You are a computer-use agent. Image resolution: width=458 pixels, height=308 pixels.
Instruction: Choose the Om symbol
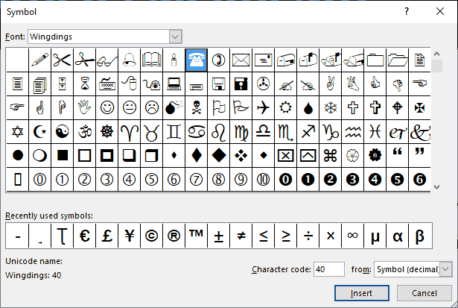click(84, 131)
